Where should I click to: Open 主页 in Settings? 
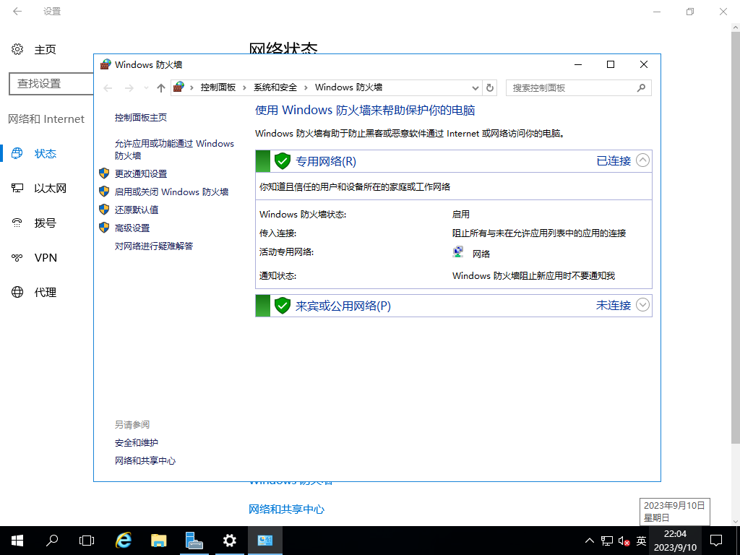click(x=34, y=49)
